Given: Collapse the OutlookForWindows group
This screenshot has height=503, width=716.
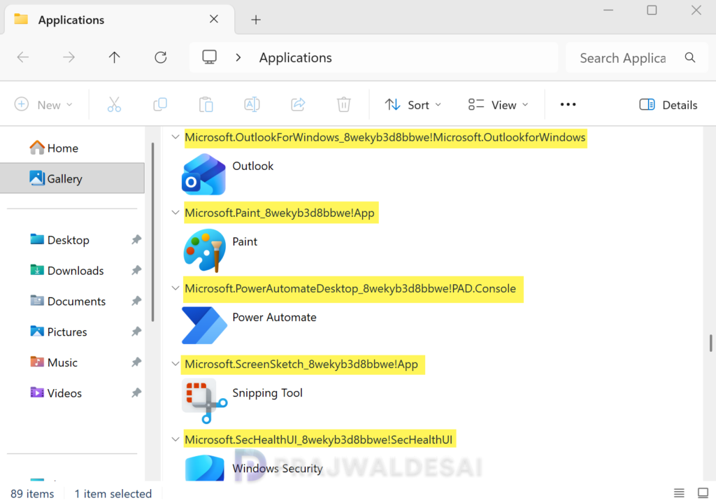Looking at the screenshot, I should click(176, 137).
